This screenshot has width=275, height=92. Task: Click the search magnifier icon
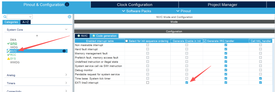coord(5,17)
